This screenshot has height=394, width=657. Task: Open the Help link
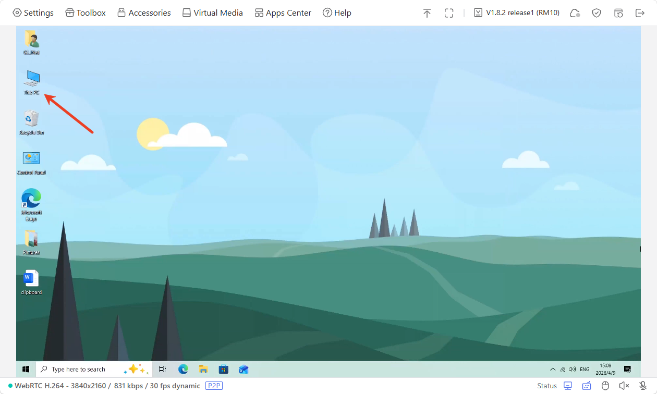(x=337, y=13)
